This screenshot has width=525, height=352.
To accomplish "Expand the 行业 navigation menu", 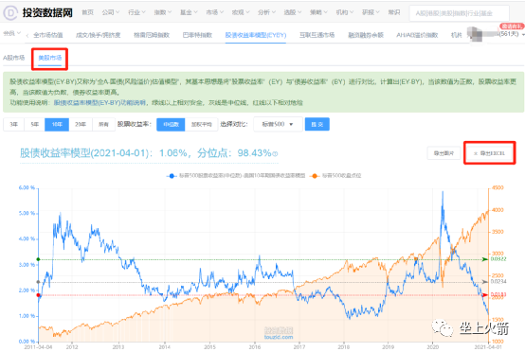I will (136, 12).
